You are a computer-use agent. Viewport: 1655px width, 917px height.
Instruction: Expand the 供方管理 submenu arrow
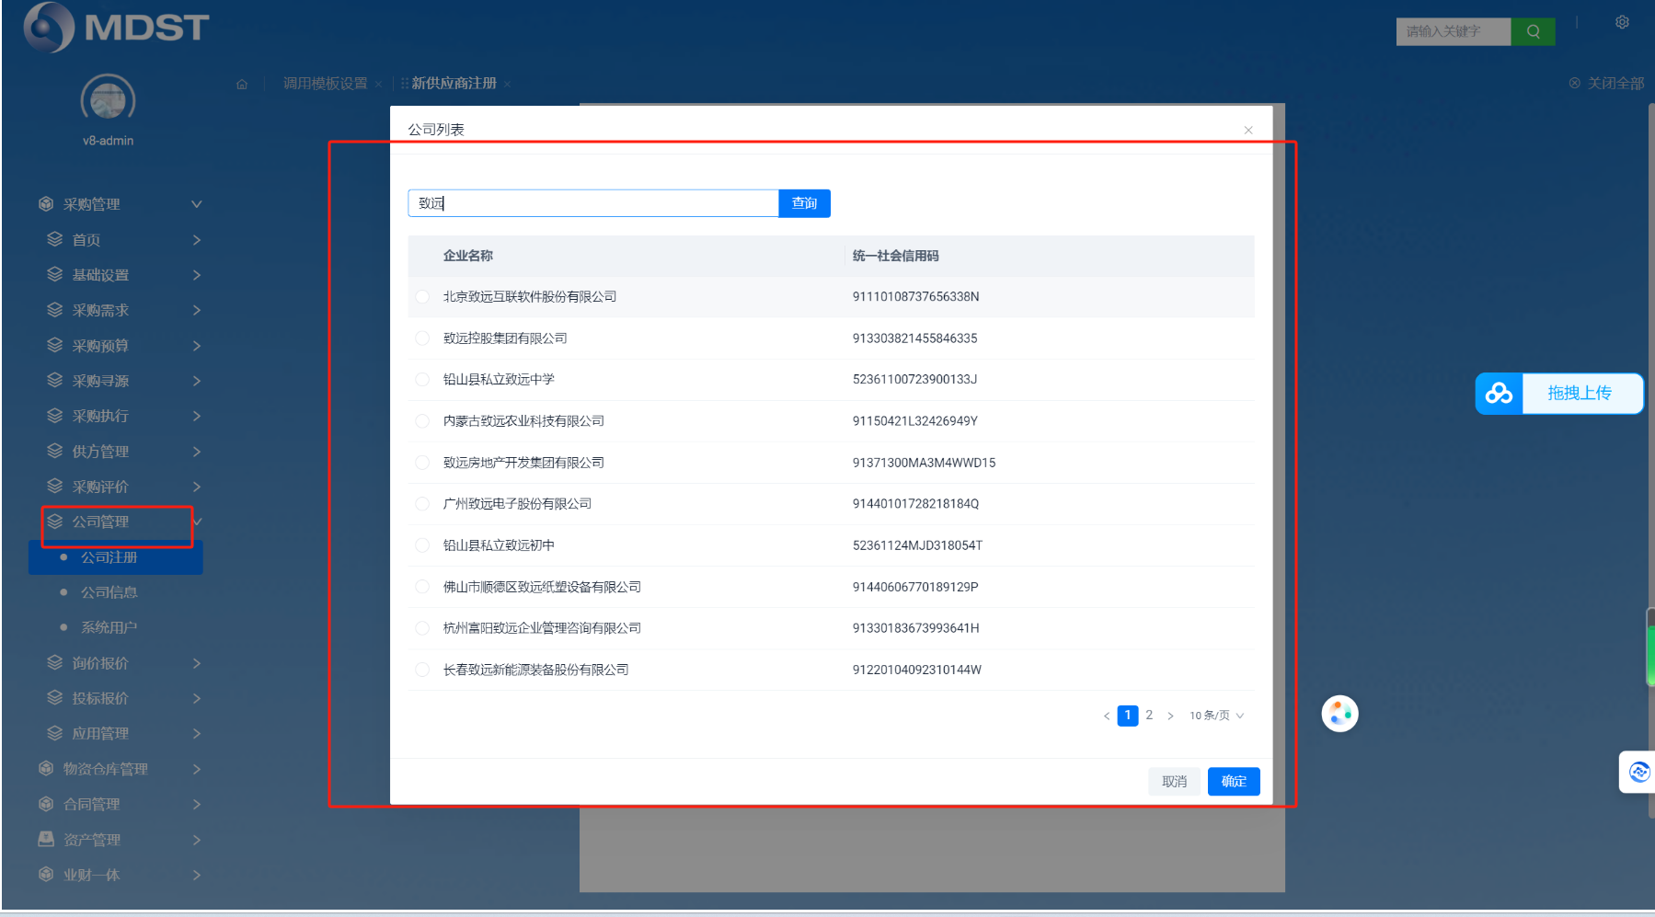pyautogui.click(x=196, y=451)
